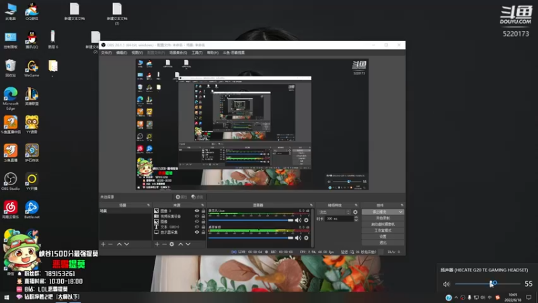Open the 帮助(H) menu in OBS
The image size is (538, 303).
pos(213,53)
